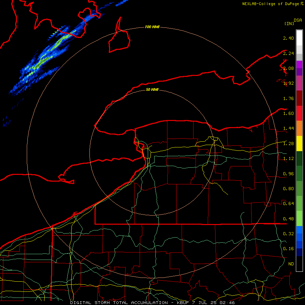Select the dark red legend swatch
This screenshot has height=305, width=305.
tap(299, 98)
